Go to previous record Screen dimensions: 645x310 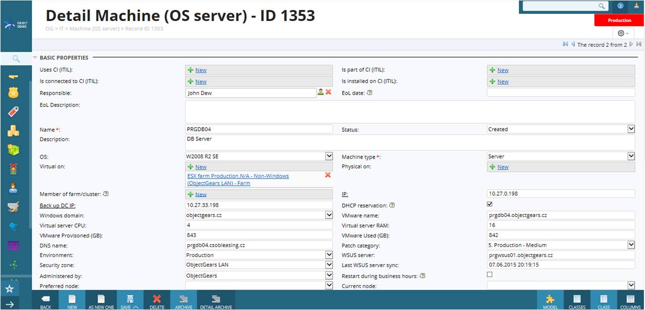(x=573, y=44)
